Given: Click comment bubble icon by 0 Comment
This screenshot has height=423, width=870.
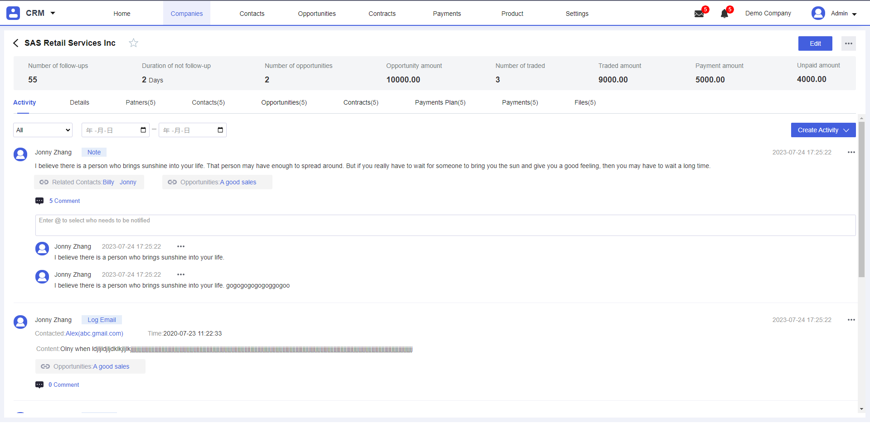Looking at the screenshot, I should click(x=39, y=385).
